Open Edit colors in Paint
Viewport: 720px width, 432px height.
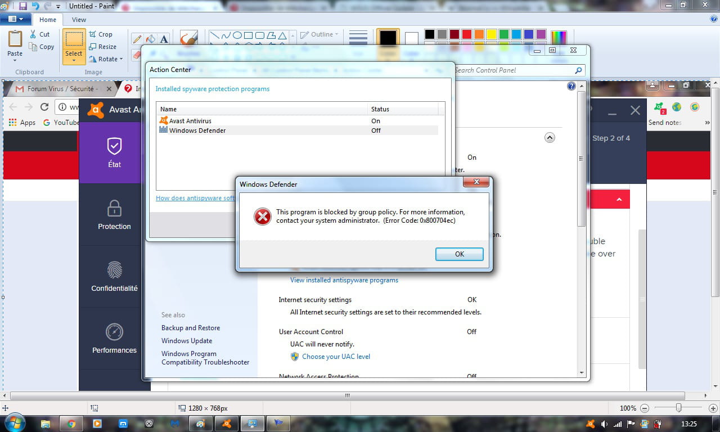click(559, 37)
